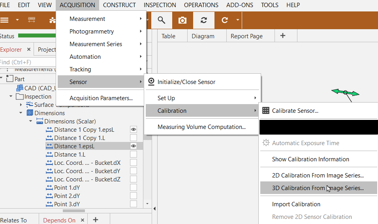Image resolution: width=378 pixels, height=224 pixels.
Task: Collapse the Inspection folder node
Action: [11, 97]
